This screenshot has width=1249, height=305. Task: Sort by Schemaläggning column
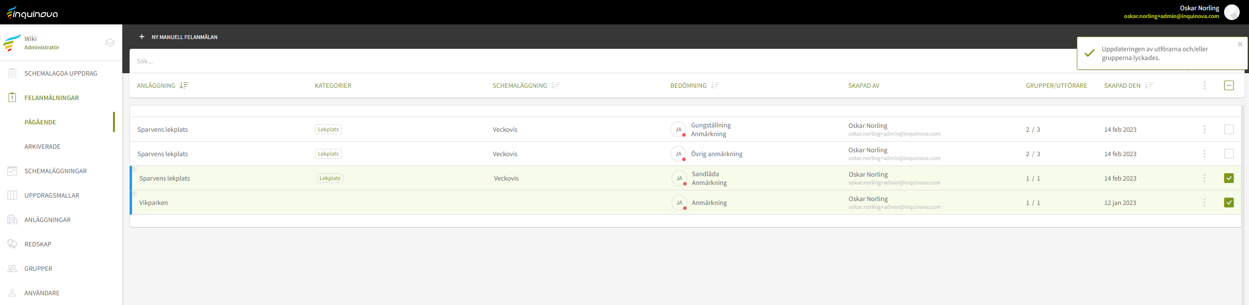556,85
